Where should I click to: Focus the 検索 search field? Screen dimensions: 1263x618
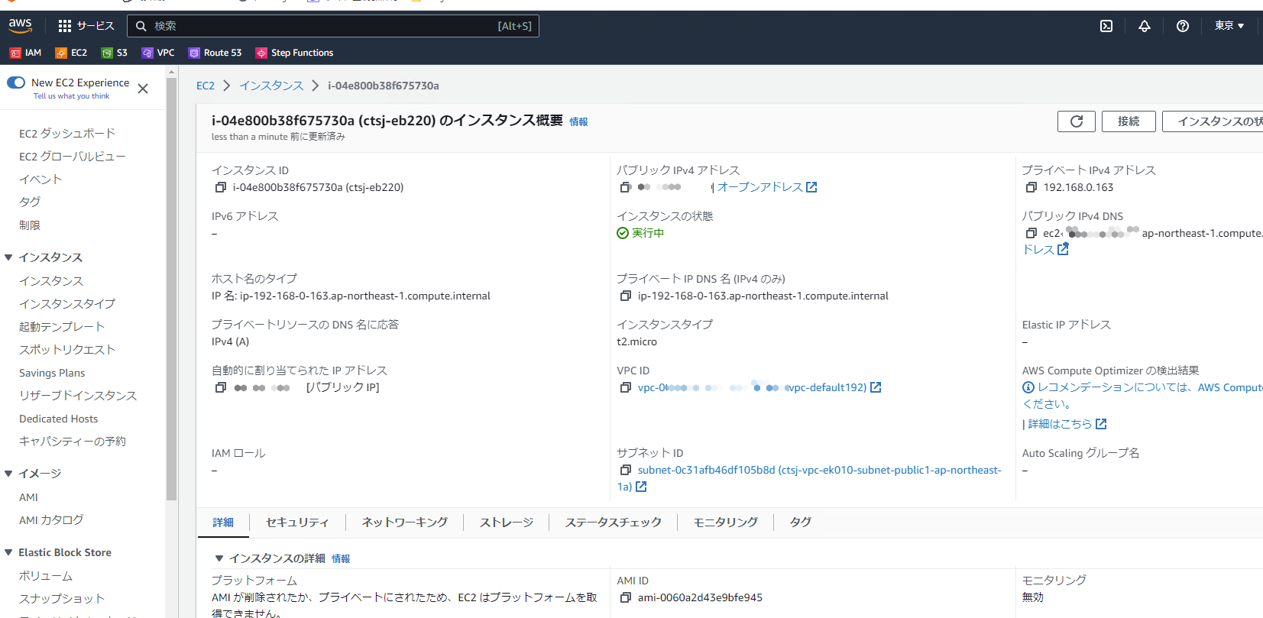click(333, 26)
